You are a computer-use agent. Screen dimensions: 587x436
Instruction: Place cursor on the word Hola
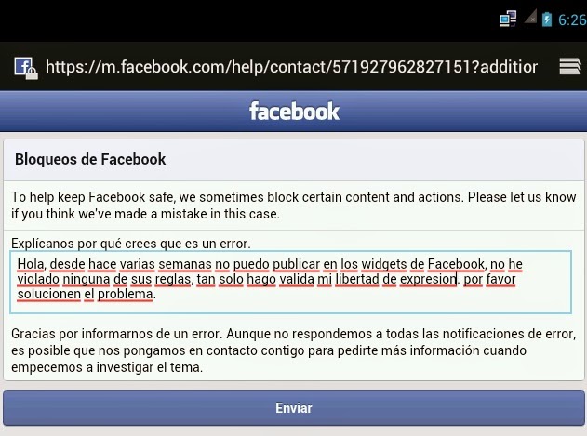31,264
